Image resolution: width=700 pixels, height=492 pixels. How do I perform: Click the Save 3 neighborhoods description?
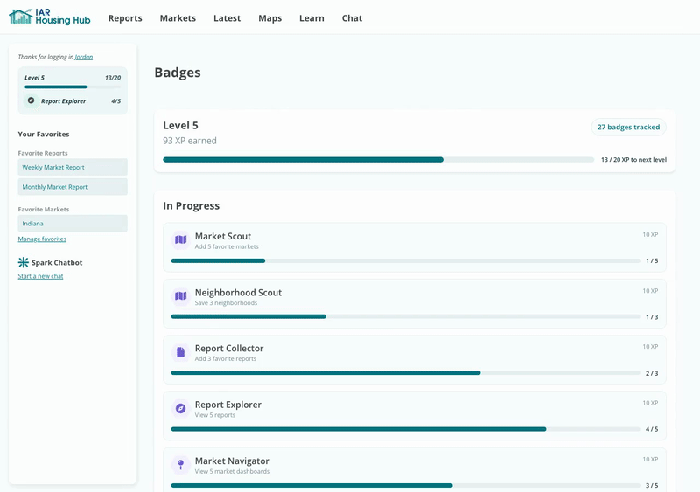[x=226, y=303]
